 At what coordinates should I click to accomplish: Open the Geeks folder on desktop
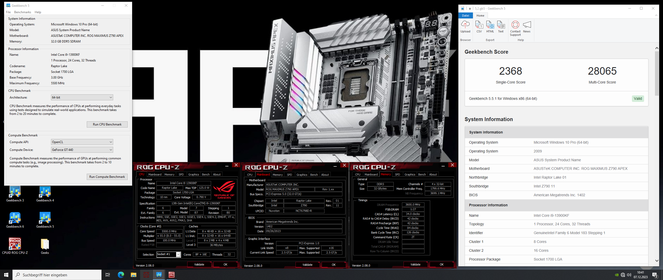click(x=45, y=246)
